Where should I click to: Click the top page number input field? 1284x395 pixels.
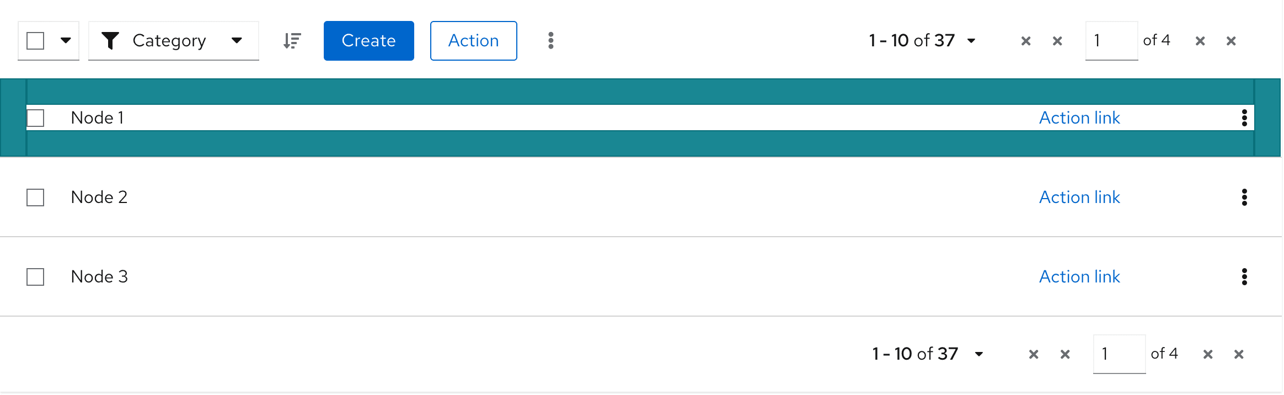[1111, 41]
